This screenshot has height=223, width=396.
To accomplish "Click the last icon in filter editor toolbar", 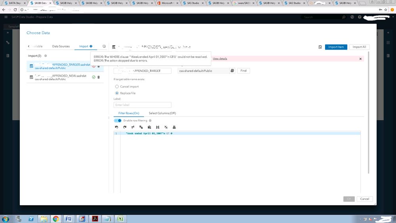I will point(174,127).
